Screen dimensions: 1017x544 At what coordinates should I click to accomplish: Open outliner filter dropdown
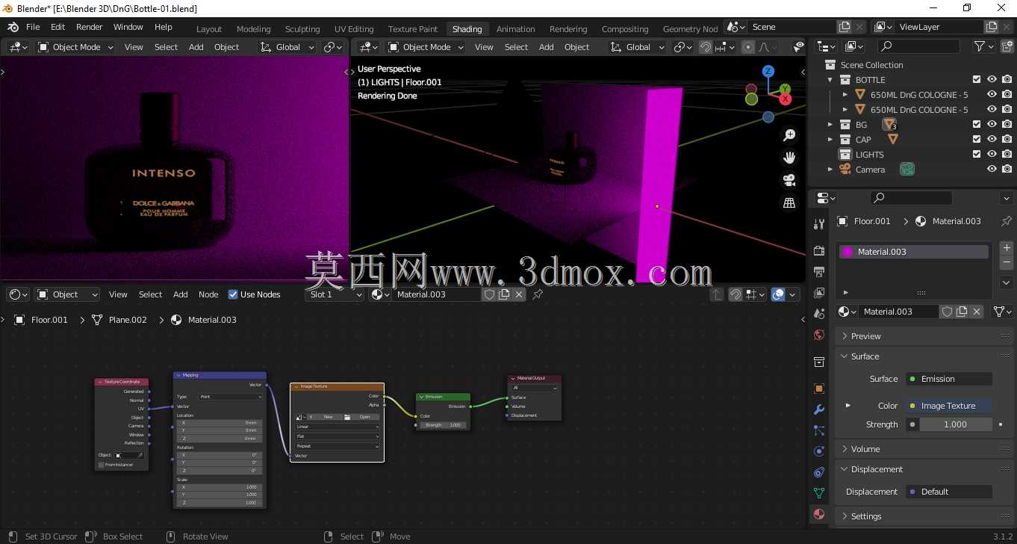983,46
